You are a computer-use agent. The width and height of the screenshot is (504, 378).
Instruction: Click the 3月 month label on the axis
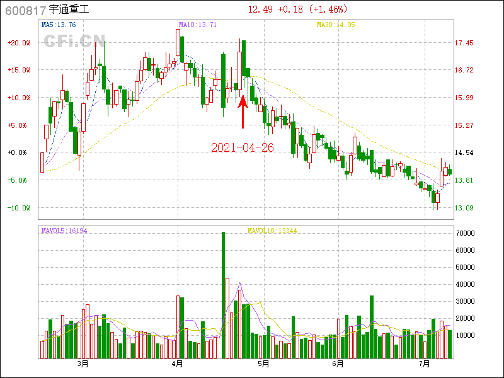click(x=83, y=364)
